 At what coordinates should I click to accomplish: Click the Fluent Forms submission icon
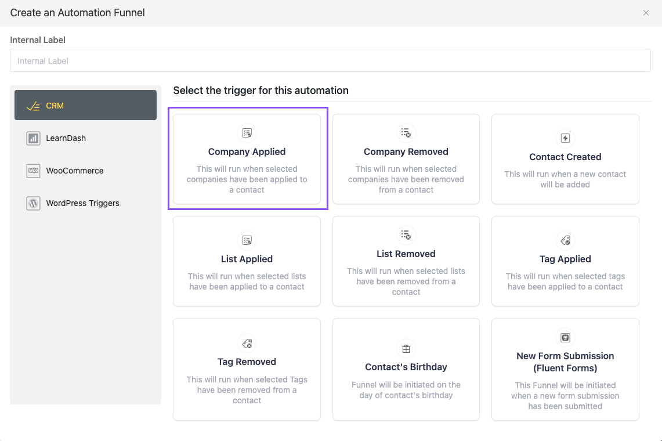565,337
